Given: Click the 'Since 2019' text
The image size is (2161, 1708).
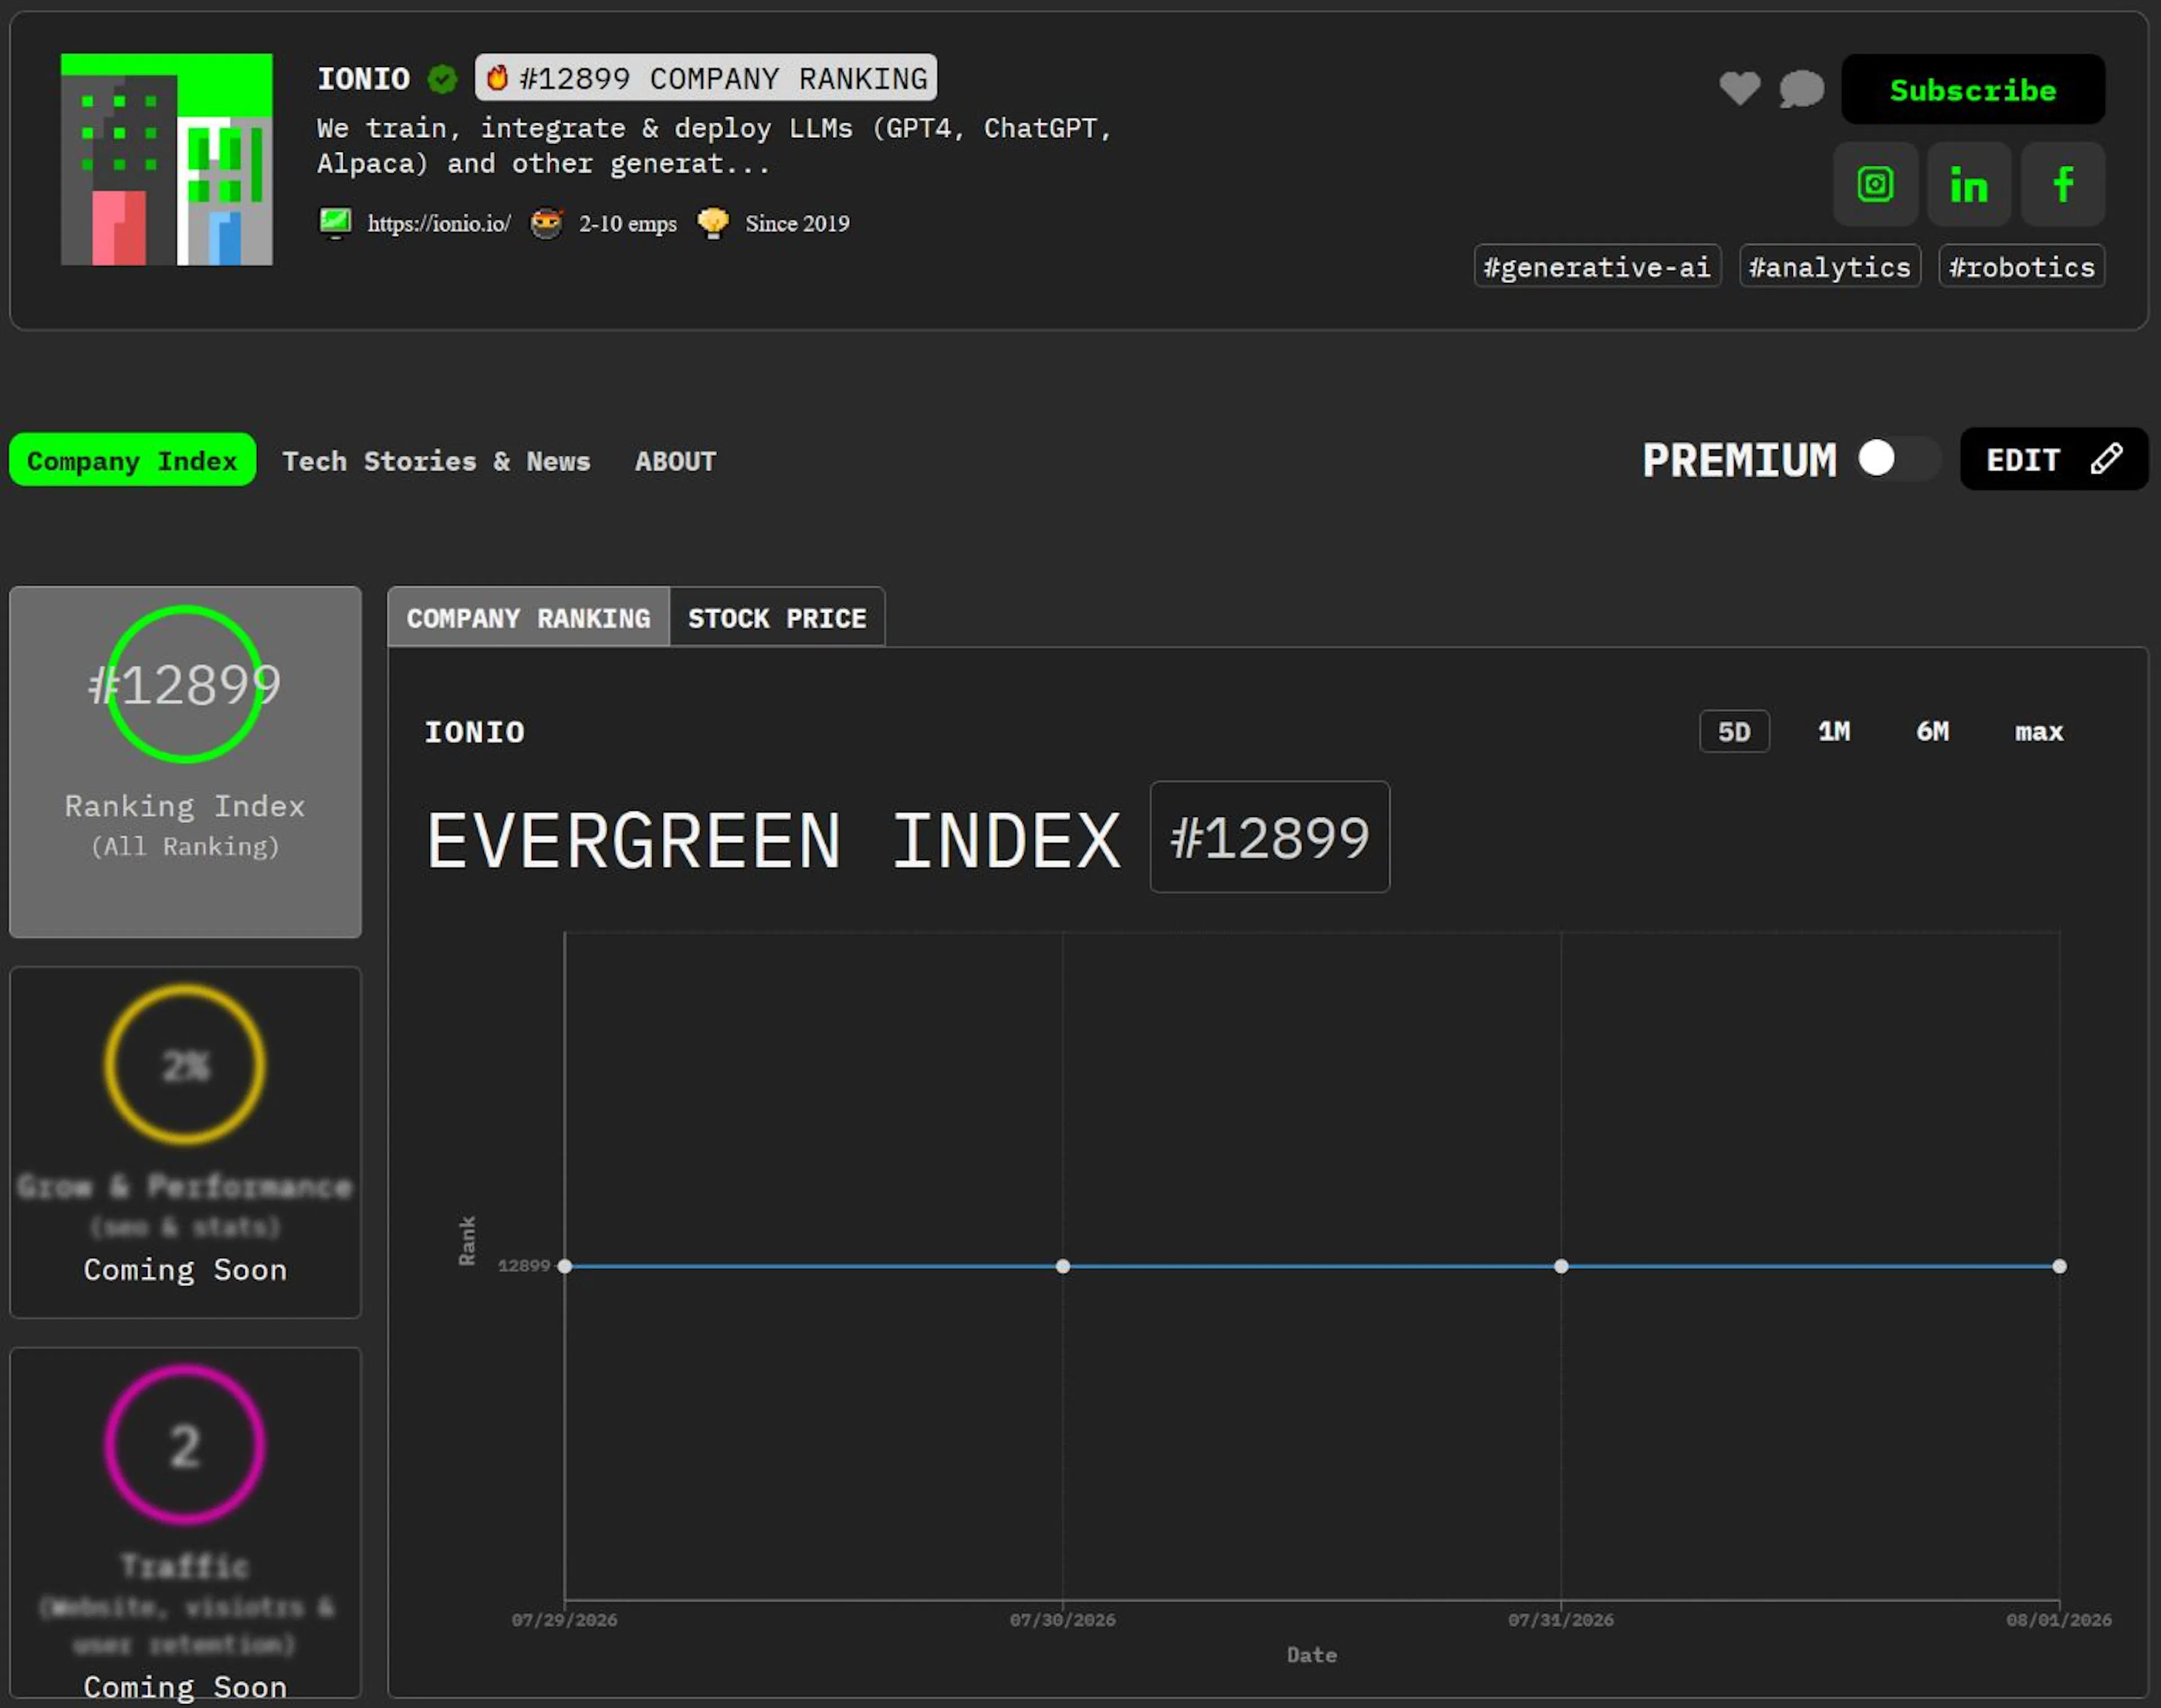Looking at the screenshot, I should pos(797,223).
